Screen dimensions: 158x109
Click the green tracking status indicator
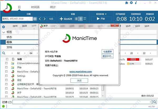point(3,106)
